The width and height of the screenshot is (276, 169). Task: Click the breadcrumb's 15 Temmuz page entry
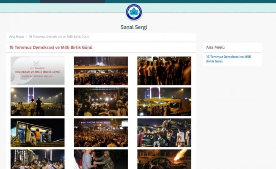point(59,37)
